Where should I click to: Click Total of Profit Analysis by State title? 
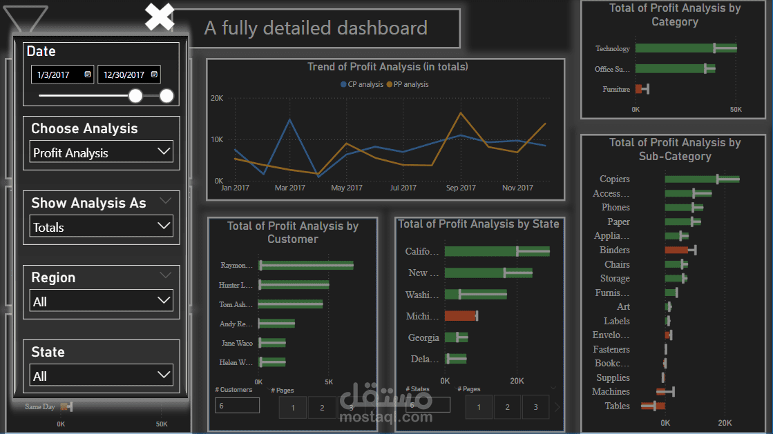tap(478, 224)
